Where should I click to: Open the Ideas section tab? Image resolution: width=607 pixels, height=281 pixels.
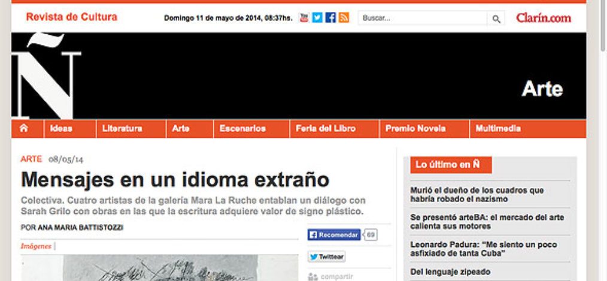tap(70, 129)
